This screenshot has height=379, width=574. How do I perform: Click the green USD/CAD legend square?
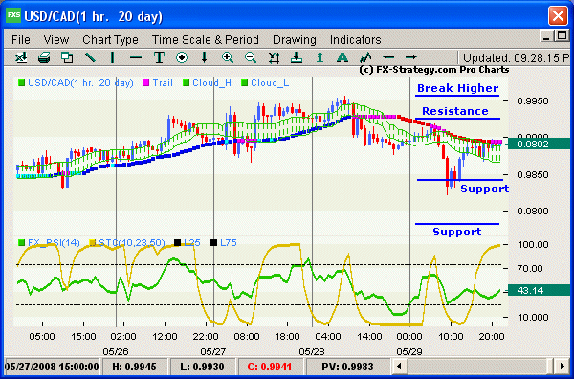coord(22,83)
